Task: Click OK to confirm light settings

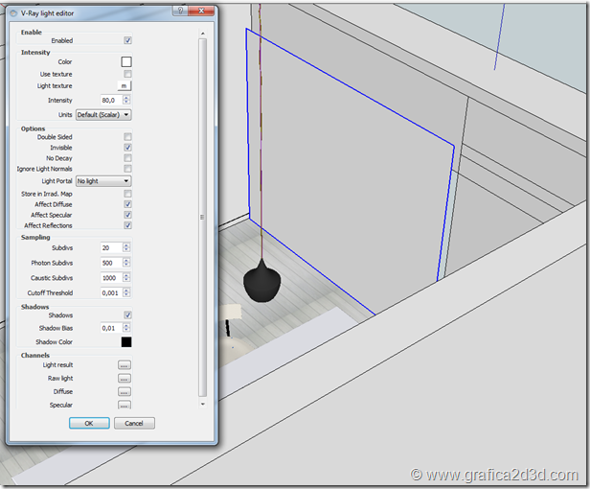Action: (89, 423)
